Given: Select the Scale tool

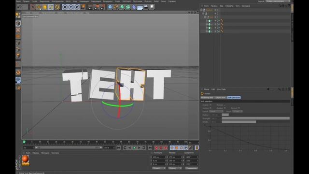Looking at the screenshot, I should [45, 7].
